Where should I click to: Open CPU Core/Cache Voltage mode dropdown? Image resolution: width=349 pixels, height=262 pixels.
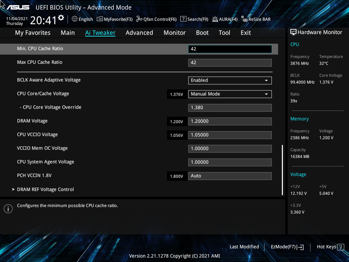point(230,94)
